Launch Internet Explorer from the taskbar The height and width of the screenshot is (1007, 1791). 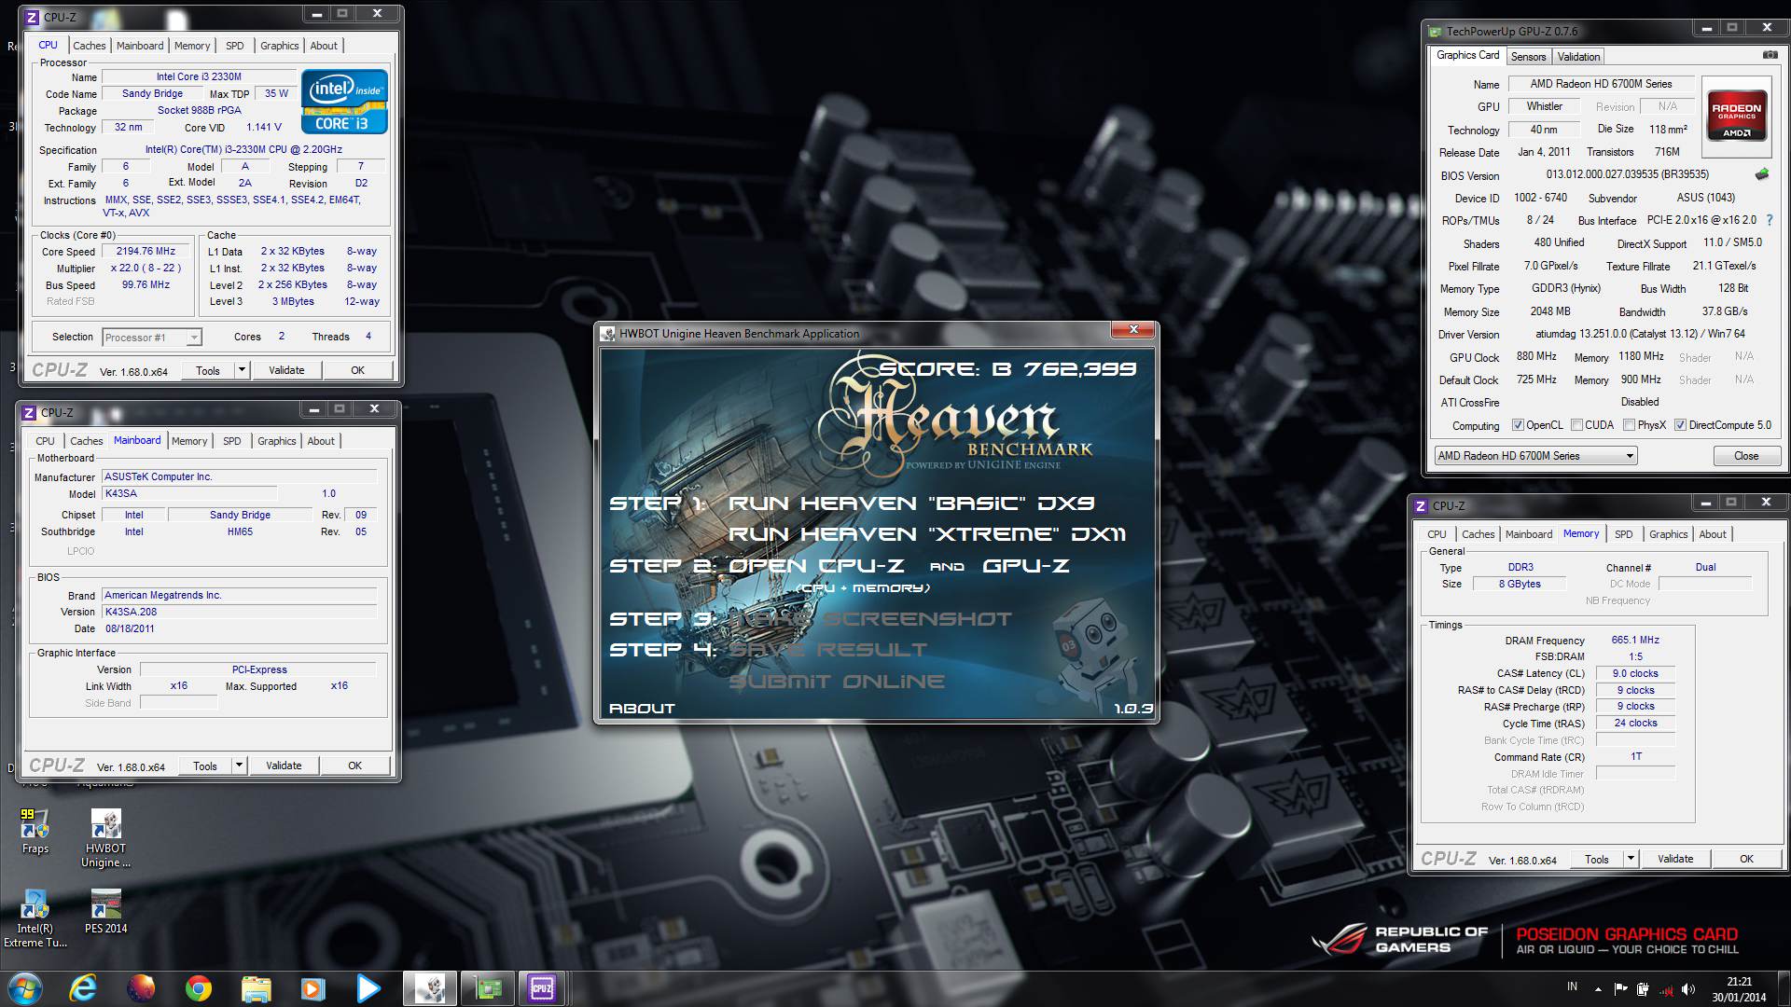(83, 987)
